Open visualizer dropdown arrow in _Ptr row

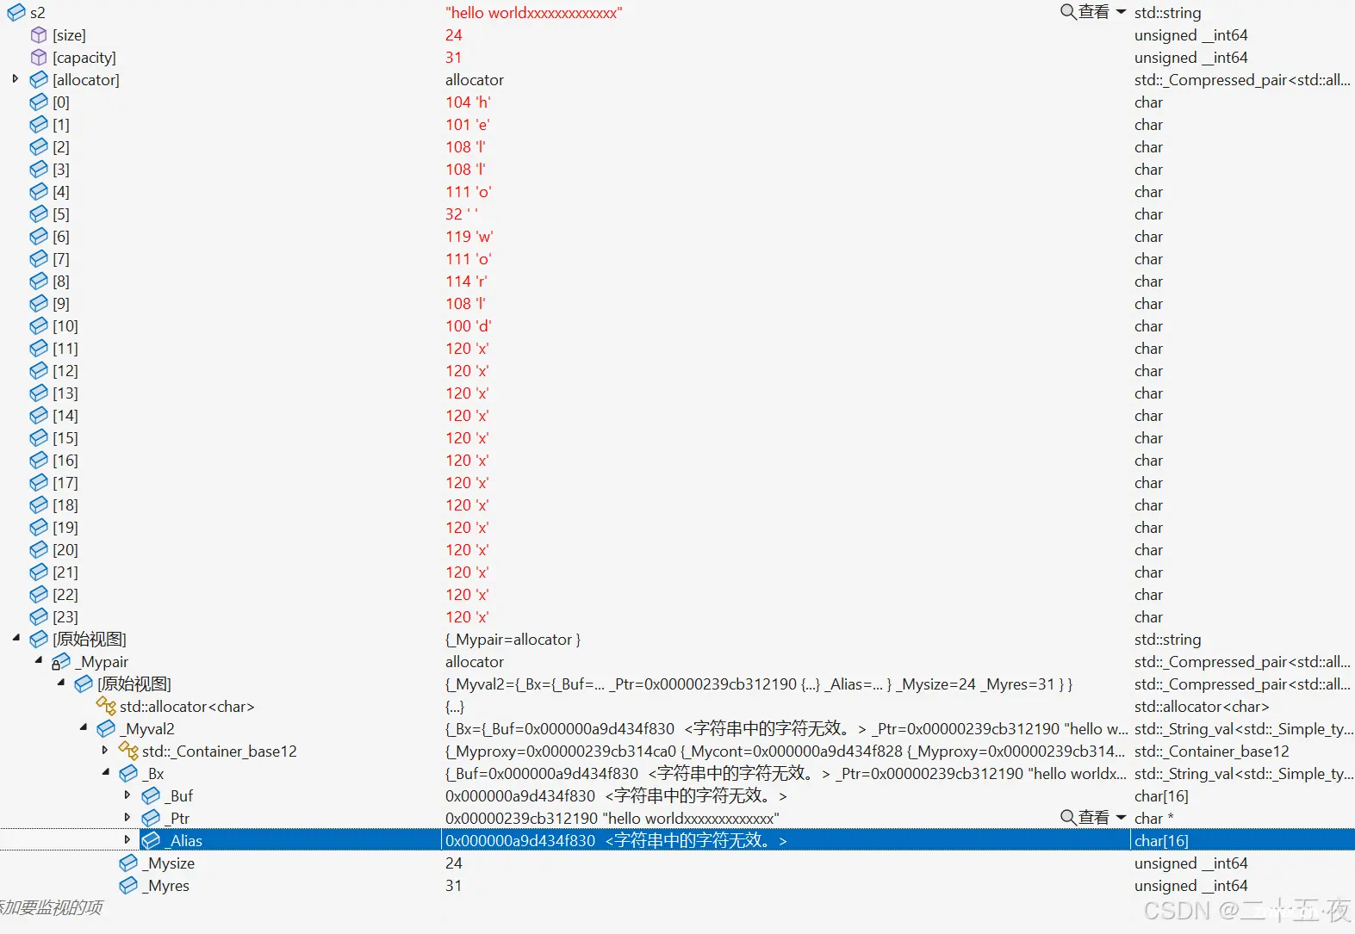tap(1121, 818)
